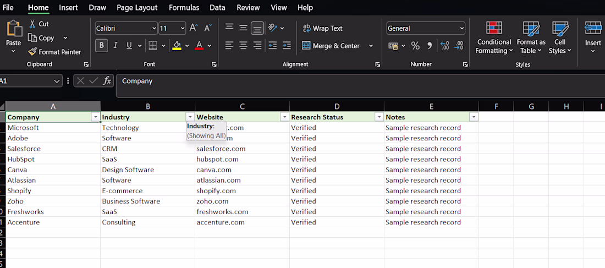Apply Accounting number format

click(x=393, y=46)
